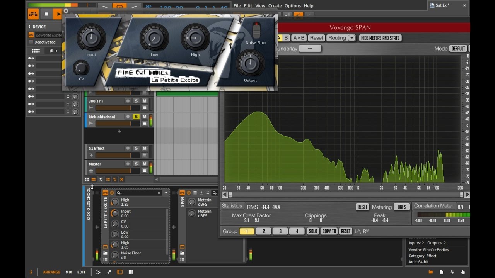
Task: Click the Device panel info icon
Action: coord(30,27)
